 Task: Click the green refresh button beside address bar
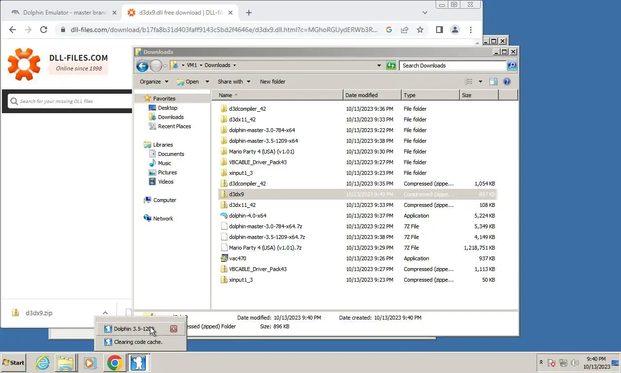click(x=391, y=66)
